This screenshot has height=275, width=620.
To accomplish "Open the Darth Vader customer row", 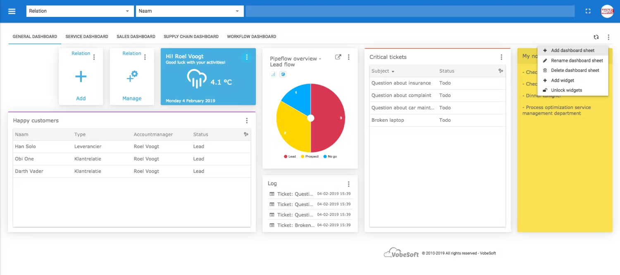I will point(132,171).
